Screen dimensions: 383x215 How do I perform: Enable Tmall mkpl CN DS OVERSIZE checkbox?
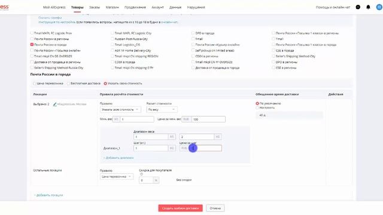[x=32, y=56]
